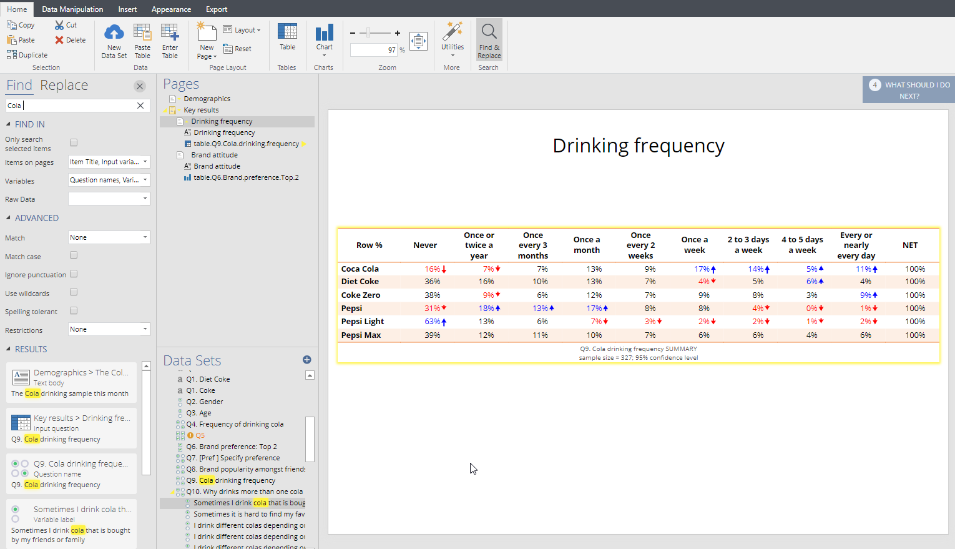Click the Paste Table icon
The image size is (955, 549).
coord(142,33)
